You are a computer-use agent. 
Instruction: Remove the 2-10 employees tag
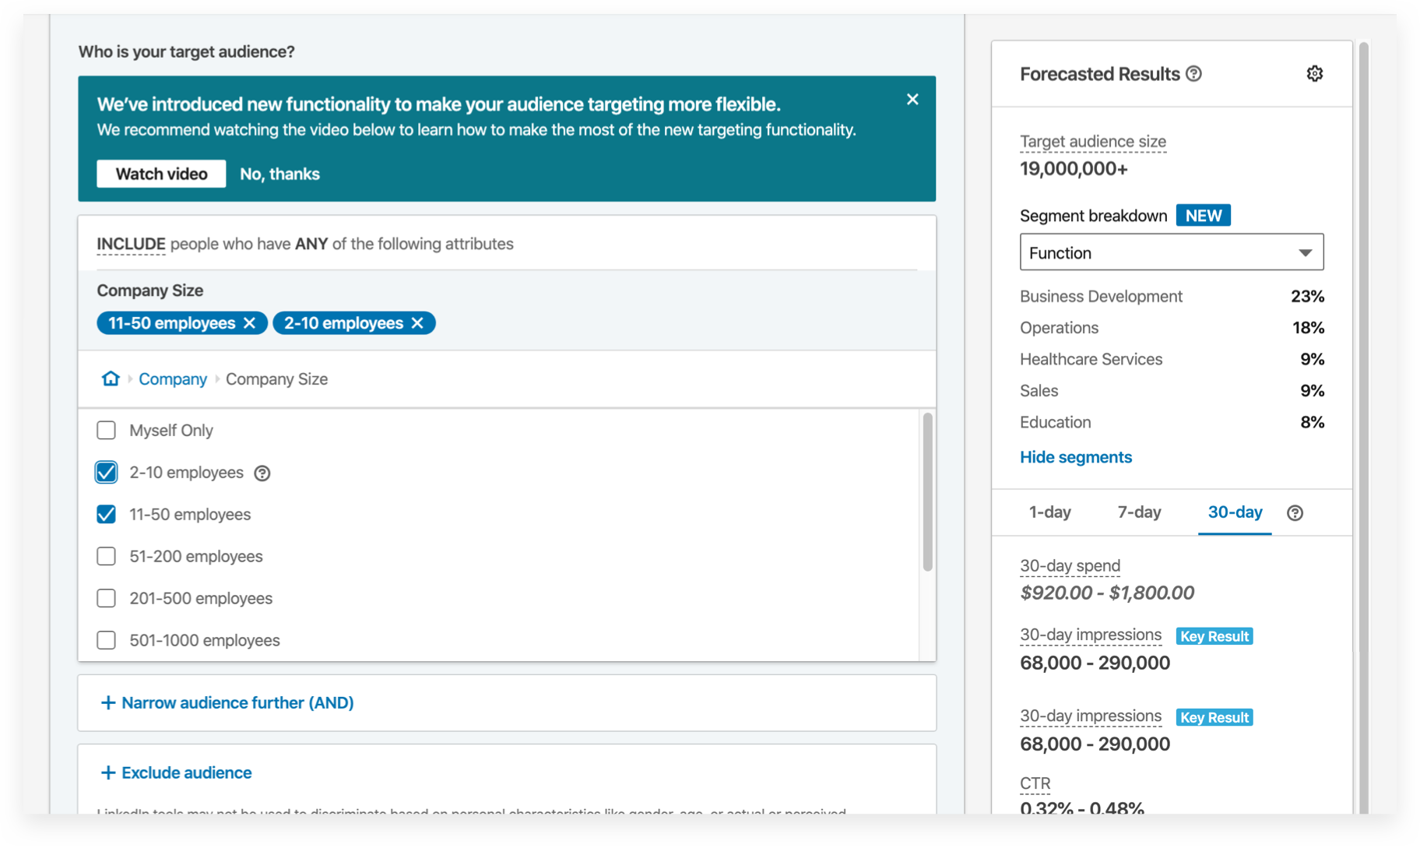click(418, 323)
